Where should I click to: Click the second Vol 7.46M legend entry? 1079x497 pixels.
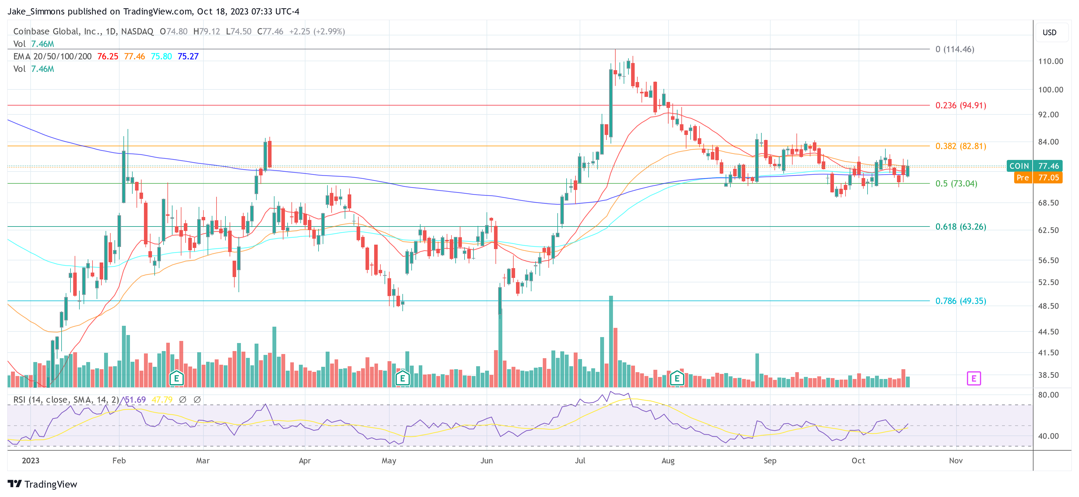(34, 69)
